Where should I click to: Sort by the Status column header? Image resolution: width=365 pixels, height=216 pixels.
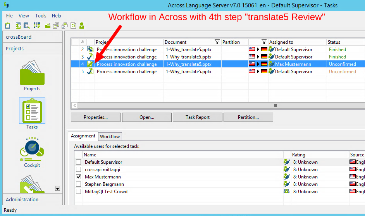[x=346, y=42]
